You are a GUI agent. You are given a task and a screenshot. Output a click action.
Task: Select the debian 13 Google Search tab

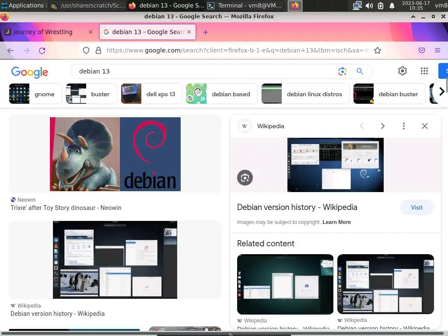click(147, 32)
